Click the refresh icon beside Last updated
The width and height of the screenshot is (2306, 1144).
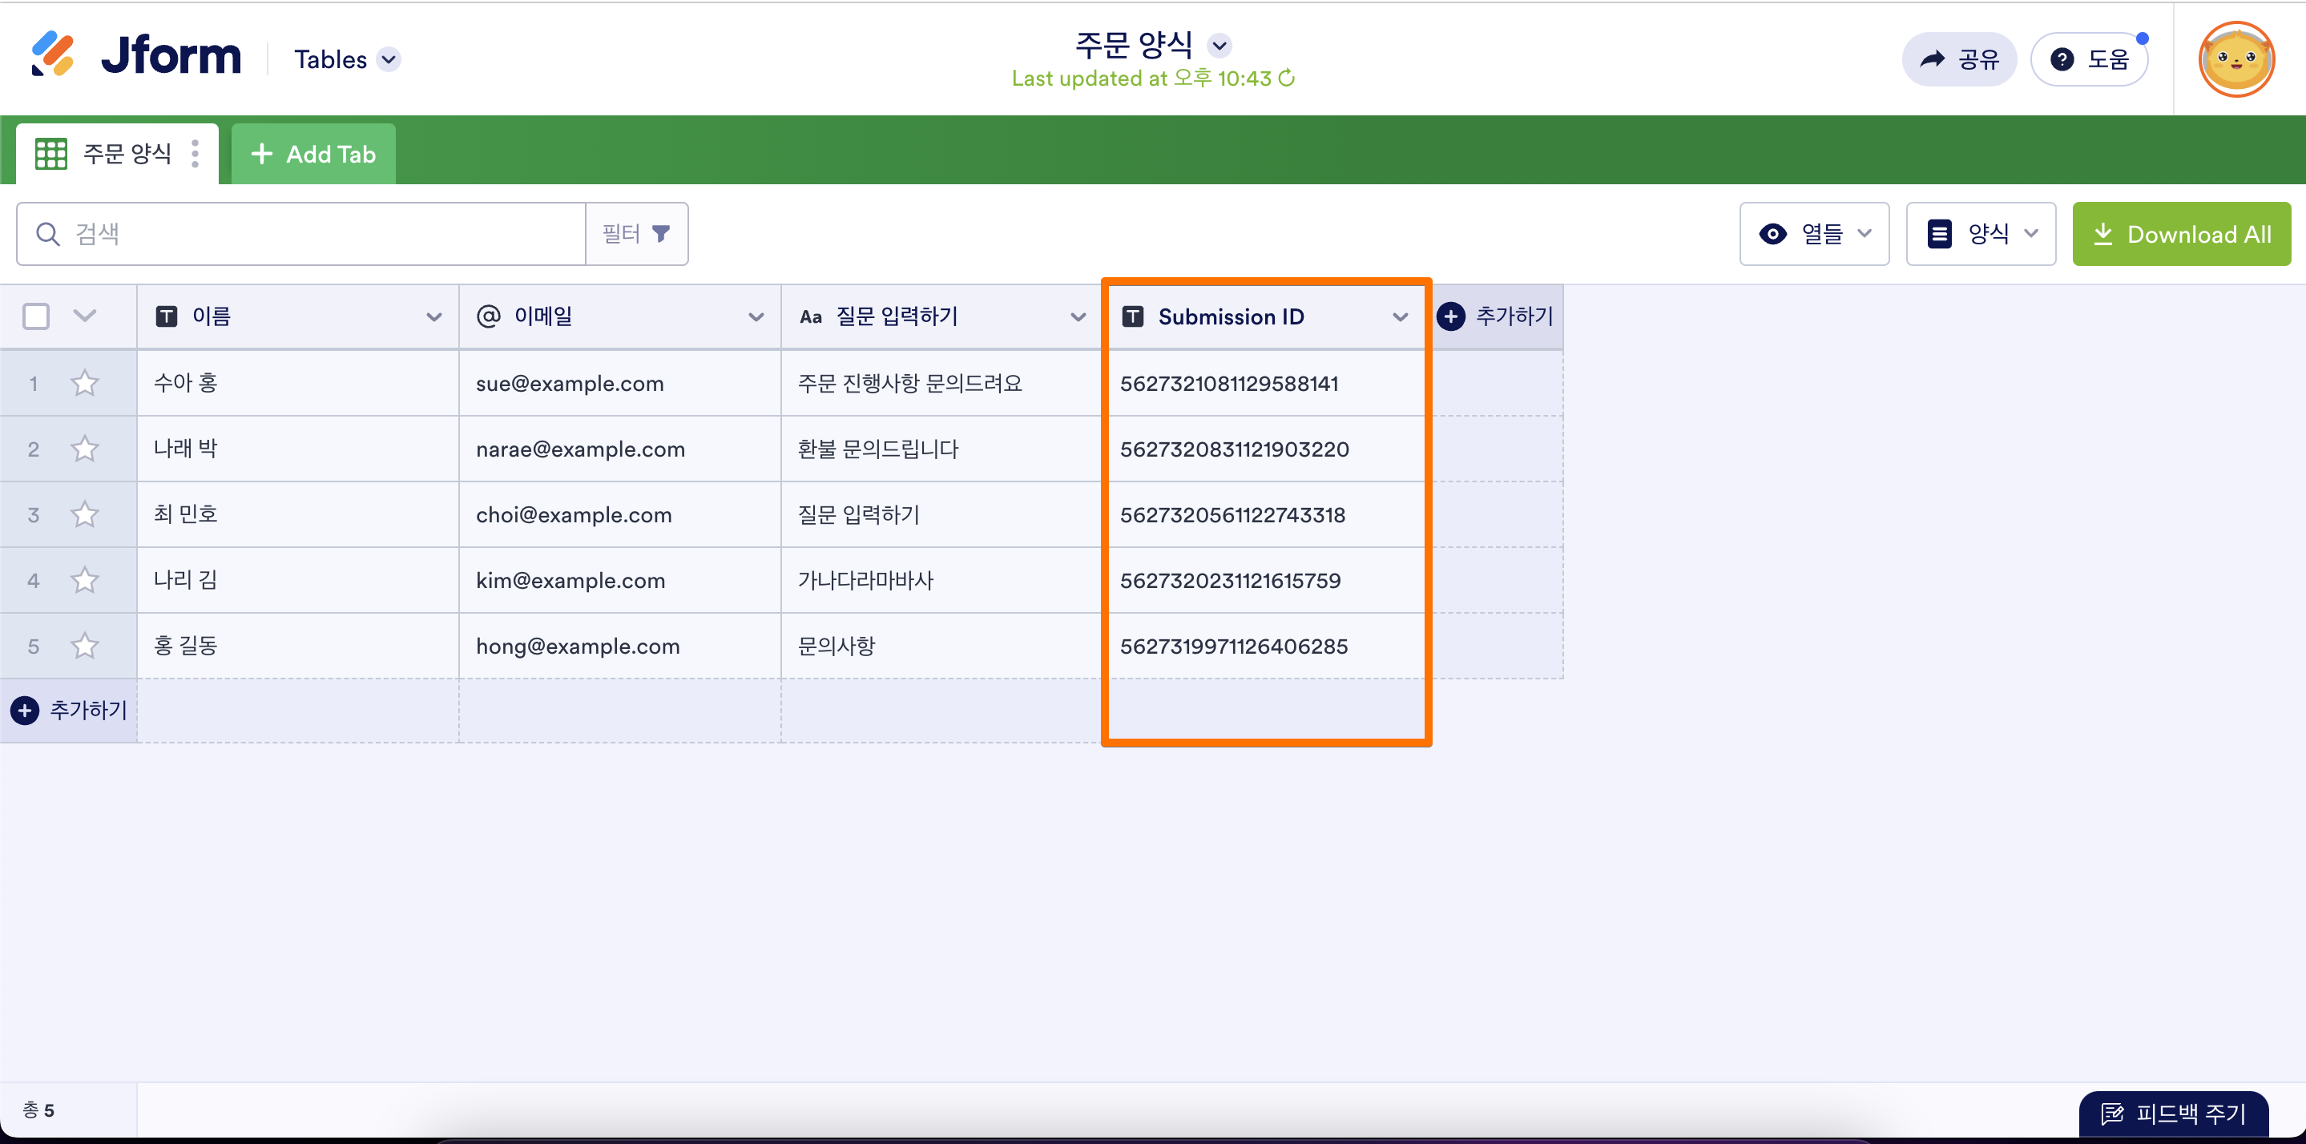(x=1286, y=79)
